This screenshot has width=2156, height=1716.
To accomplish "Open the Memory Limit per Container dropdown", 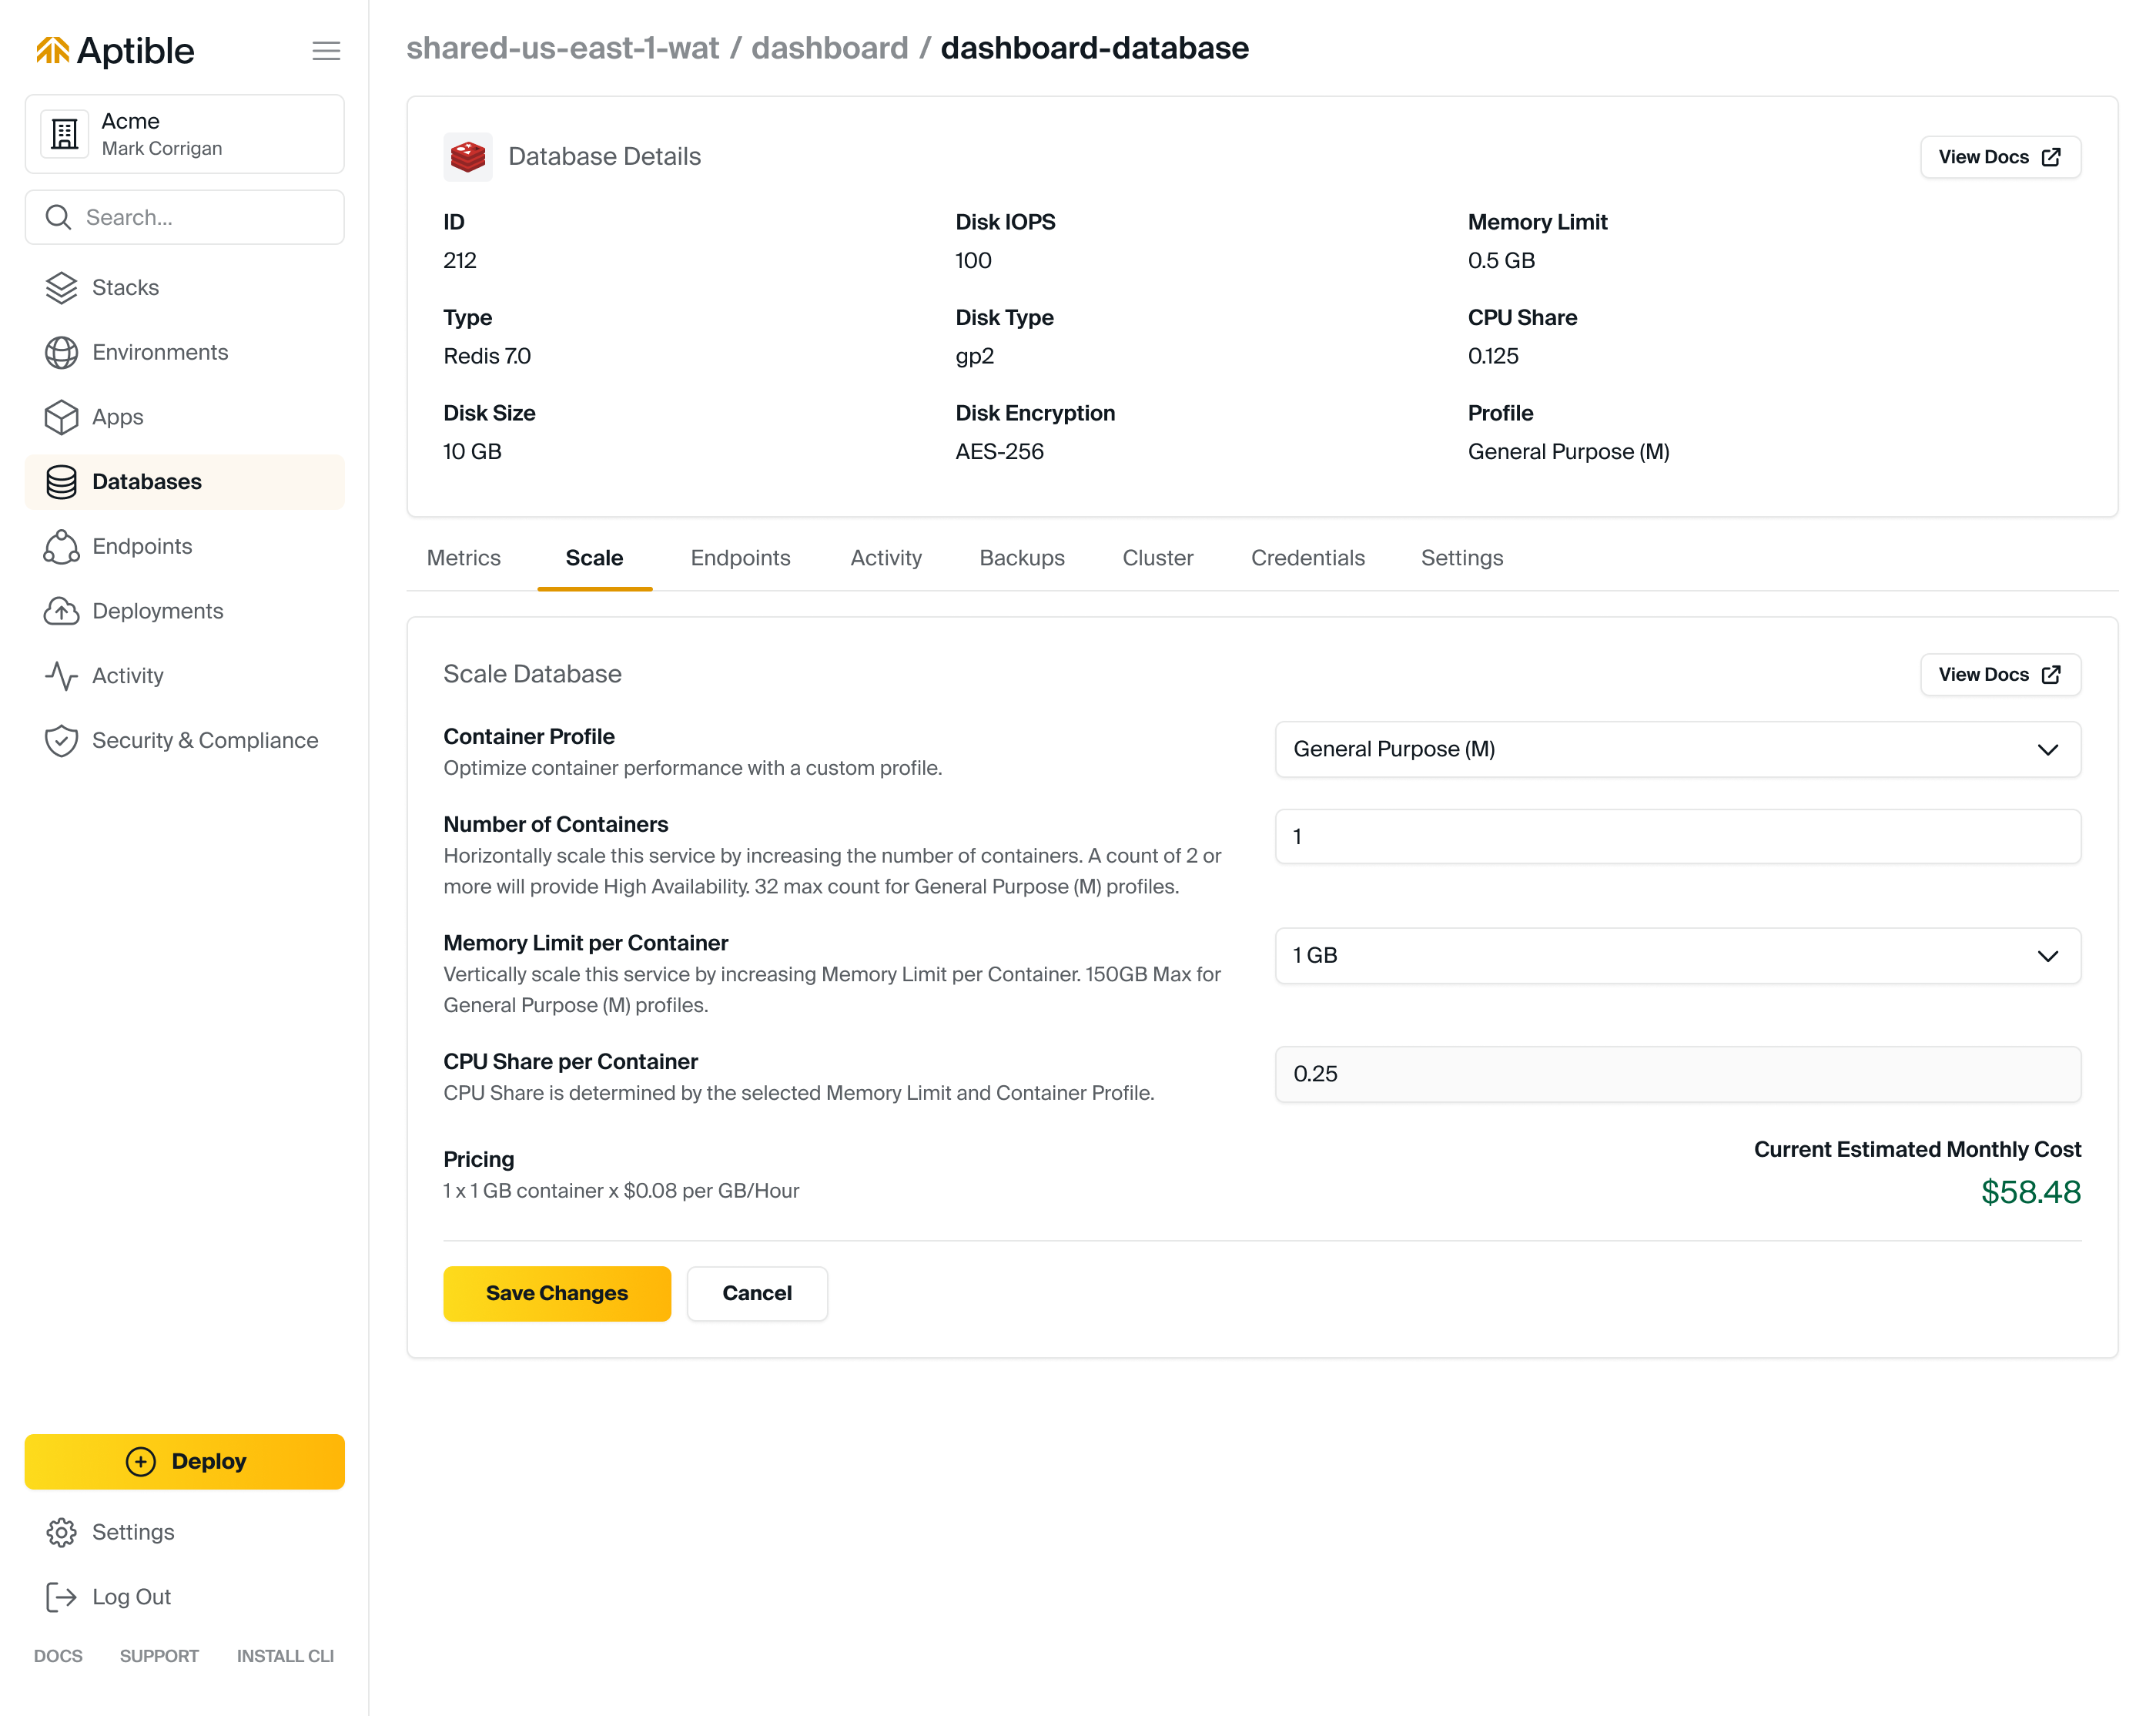I will (1677, 955).
